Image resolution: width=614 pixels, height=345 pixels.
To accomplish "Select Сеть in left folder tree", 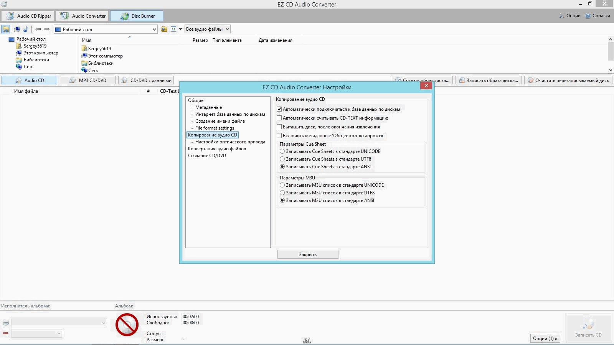I will point(28,67).
